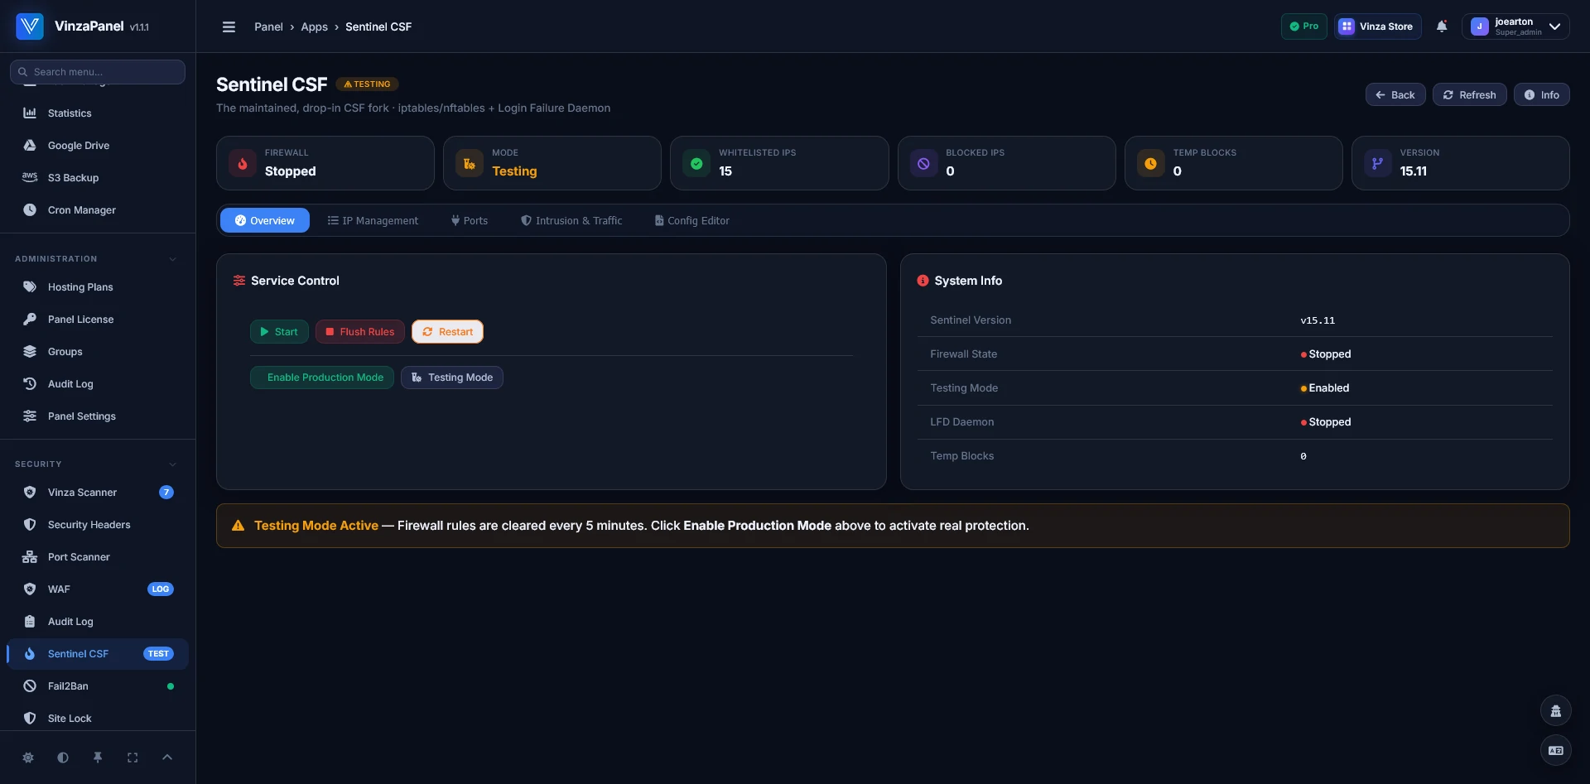Open notifications via the bell icon
This screenshot has width=1590, height=784.
tap(1442, 26)
